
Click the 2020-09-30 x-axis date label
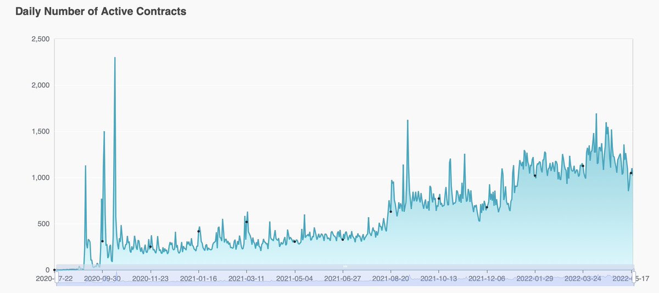pos(102,279)
